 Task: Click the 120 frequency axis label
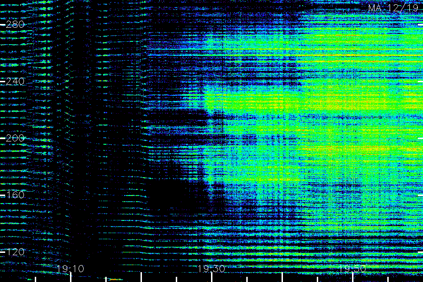coord(15,252)
